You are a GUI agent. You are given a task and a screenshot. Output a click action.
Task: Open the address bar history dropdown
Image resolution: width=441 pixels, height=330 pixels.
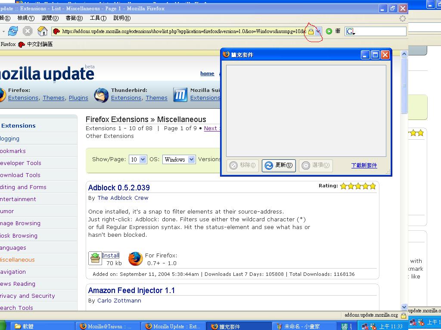(318, 31)
